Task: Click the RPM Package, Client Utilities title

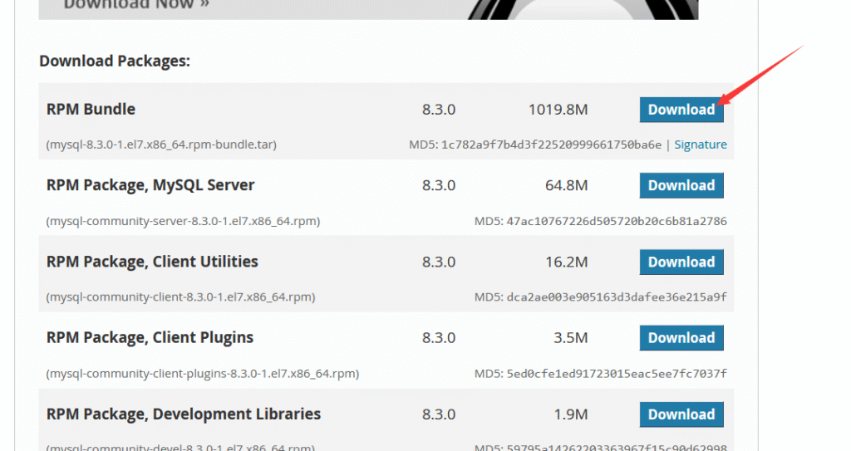Action: [152, 262]
